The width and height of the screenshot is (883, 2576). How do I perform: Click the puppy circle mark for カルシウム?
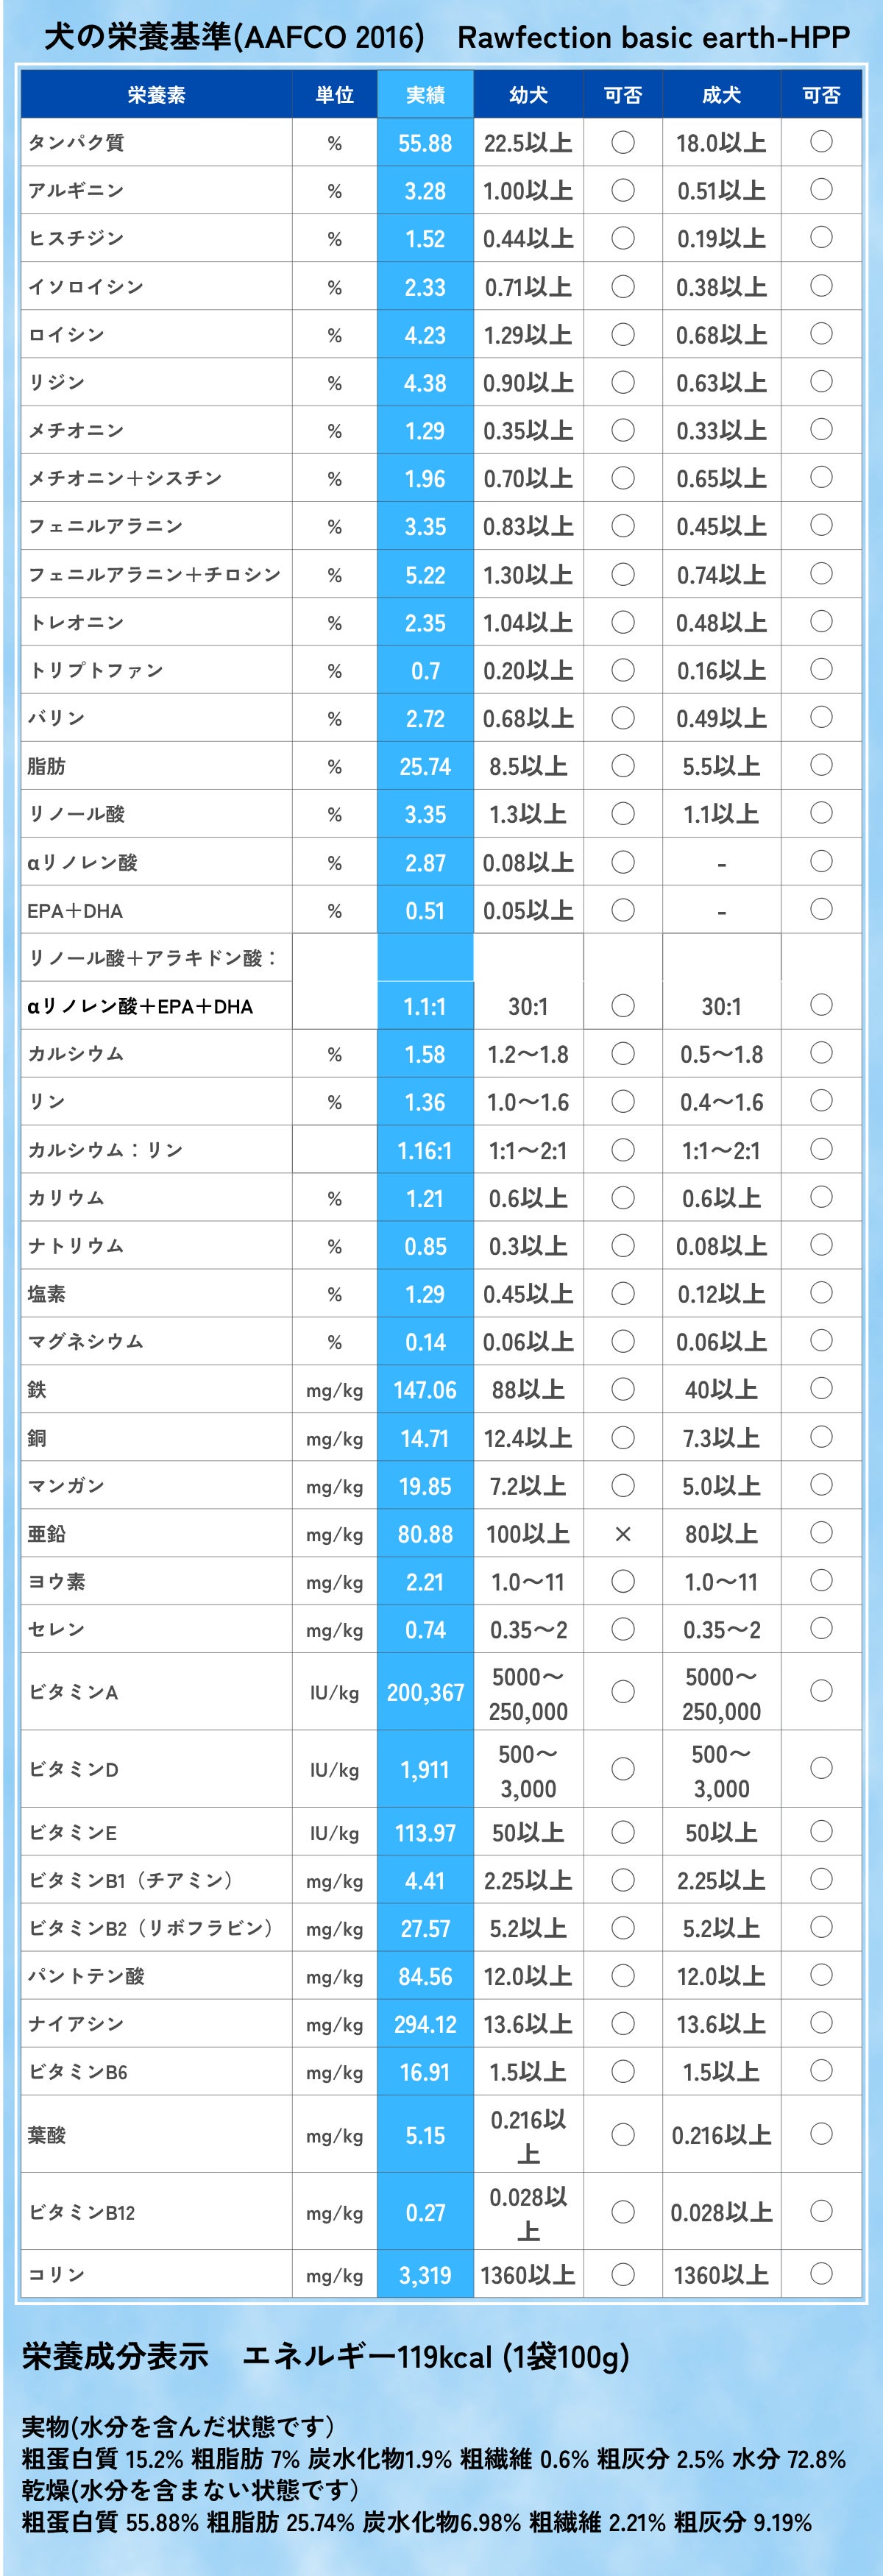click(622, 1053)
